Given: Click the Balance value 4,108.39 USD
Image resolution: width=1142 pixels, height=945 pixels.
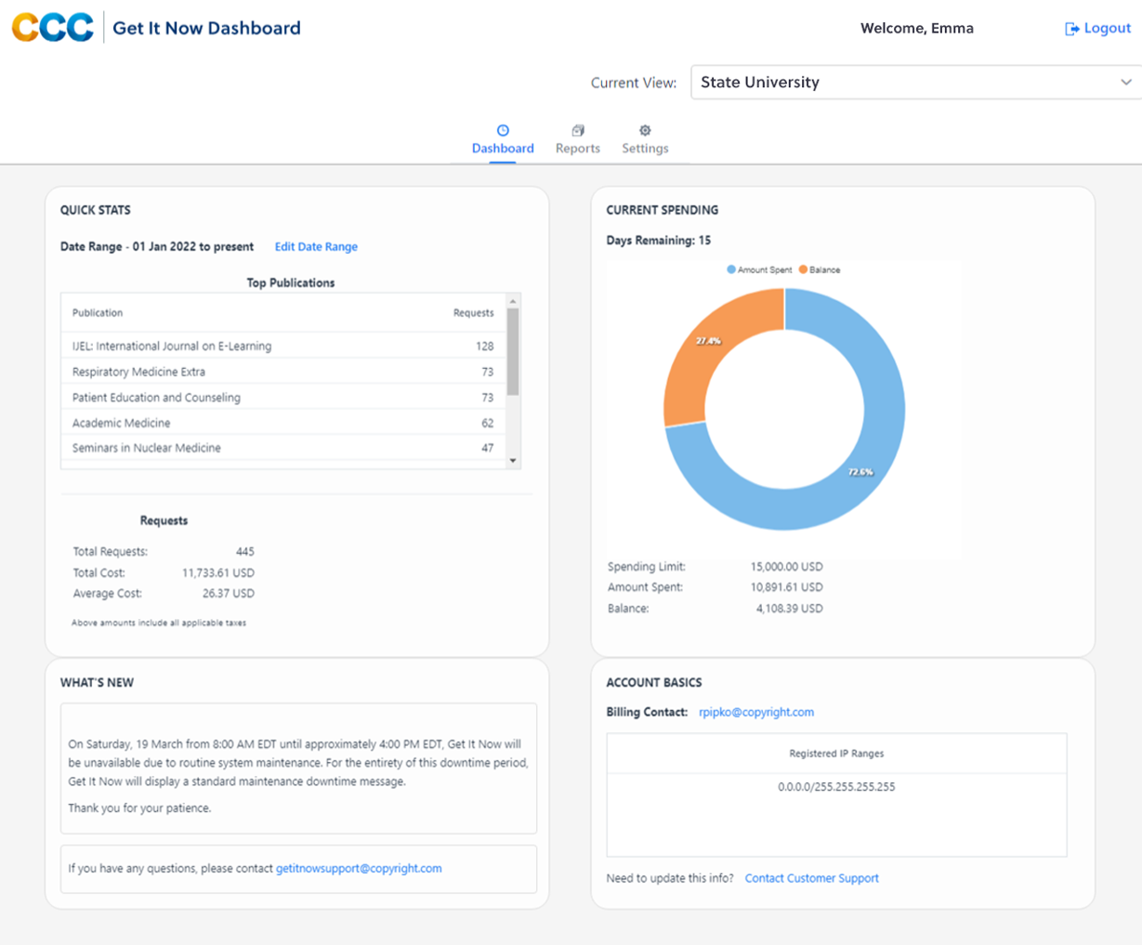Looking at the screenshot, I should [x=789, y=609].
